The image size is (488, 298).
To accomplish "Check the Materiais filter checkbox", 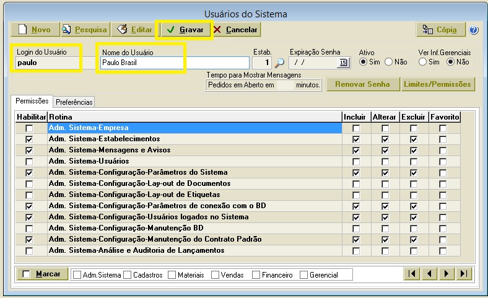I will click(172, 274).
